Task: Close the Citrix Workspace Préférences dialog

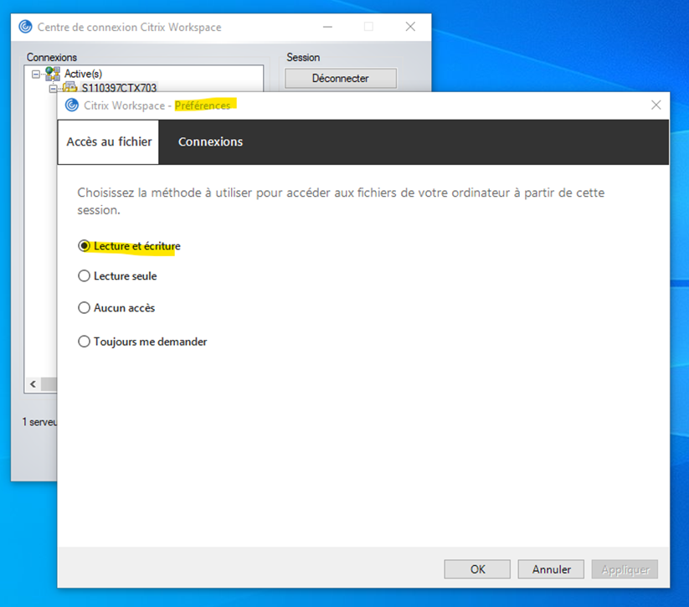Action: coord(656,105)
